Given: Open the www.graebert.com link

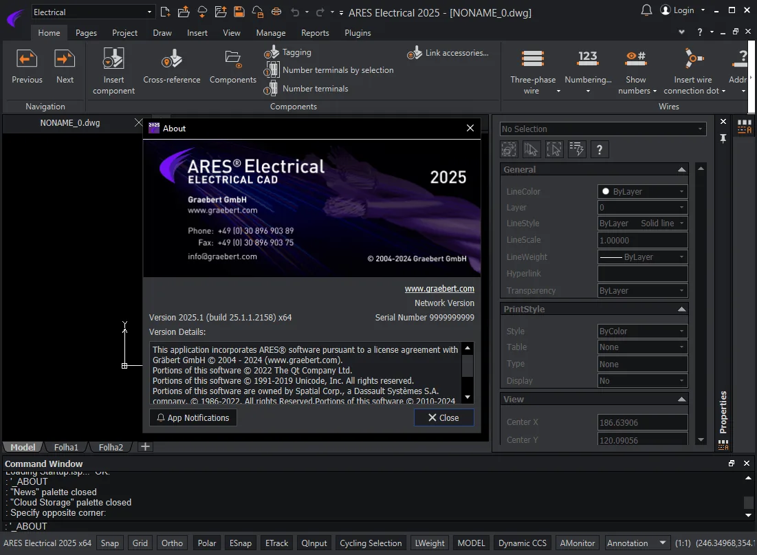Looking at the screenshot, I should pos(439,288).
